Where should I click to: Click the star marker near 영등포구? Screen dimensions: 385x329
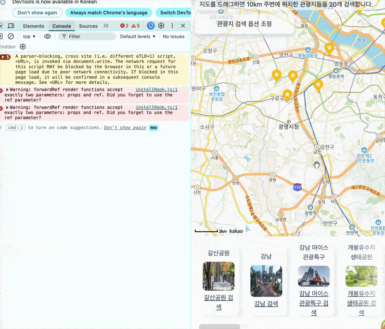click(x=329, y=48)
